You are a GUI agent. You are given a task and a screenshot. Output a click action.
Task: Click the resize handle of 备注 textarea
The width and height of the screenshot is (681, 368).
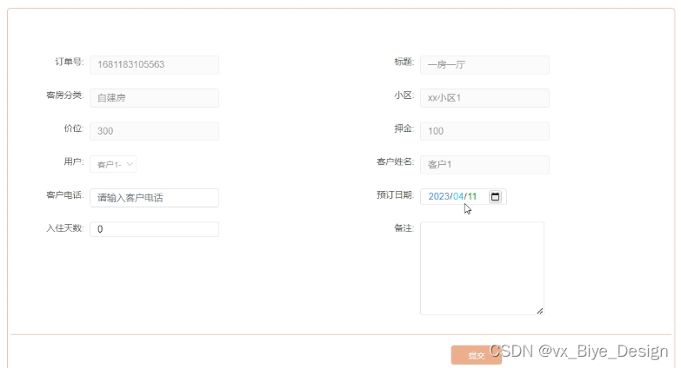540,311
